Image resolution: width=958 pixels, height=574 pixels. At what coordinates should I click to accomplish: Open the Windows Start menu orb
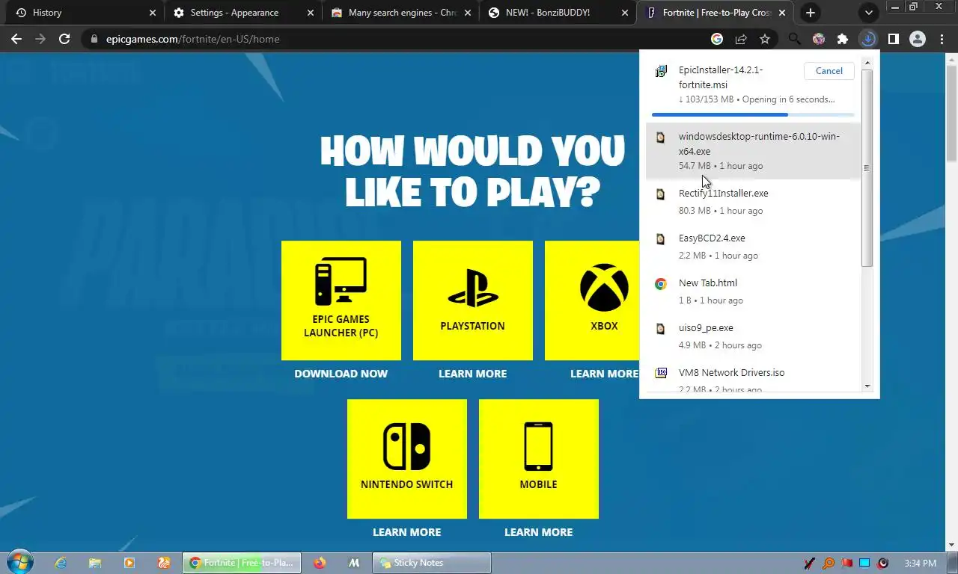click(20, 562)
